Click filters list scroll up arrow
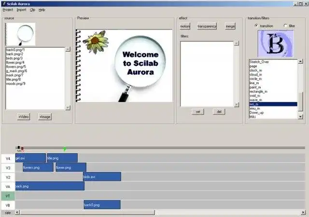This screenshot has width=309, height=217. click(x=237, y=43)
